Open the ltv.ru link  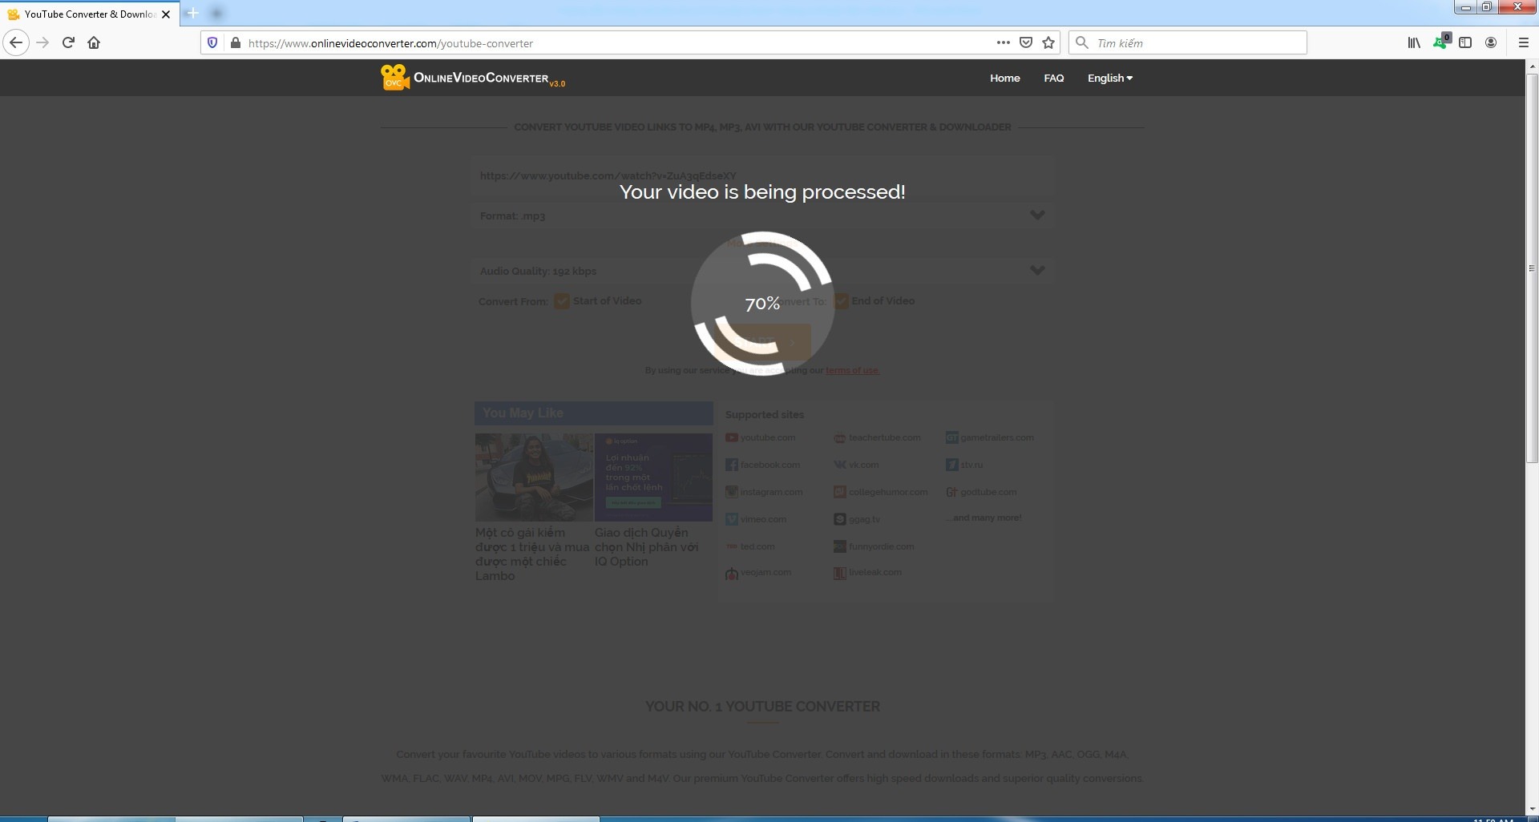pyautogui.click(x=971, y=465)
